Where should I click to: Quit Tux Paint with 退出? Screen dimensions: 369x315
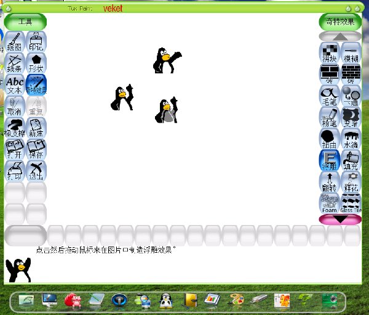36,171
